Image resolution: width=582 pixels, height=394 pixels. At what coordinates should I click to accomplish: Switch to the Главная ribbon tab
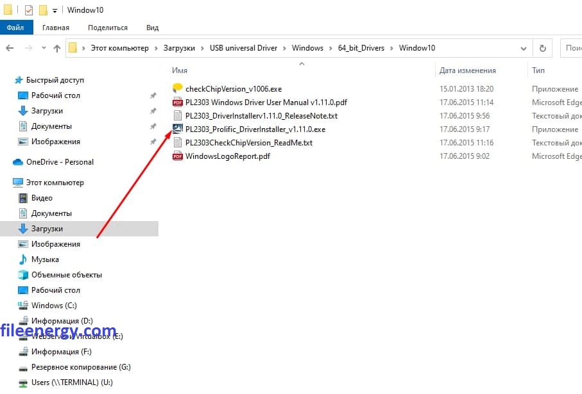tap(56, 28)
